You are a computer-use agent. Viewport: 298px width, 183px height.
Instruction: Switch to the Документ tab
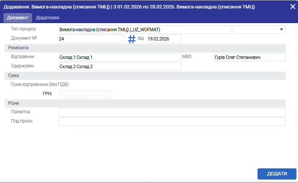pyautogui.click(x=17, y=18)
